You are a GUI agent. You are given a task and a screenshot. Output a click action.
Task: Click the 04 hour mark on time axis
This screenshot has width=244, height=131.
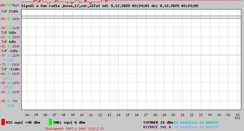pos(27,115)
